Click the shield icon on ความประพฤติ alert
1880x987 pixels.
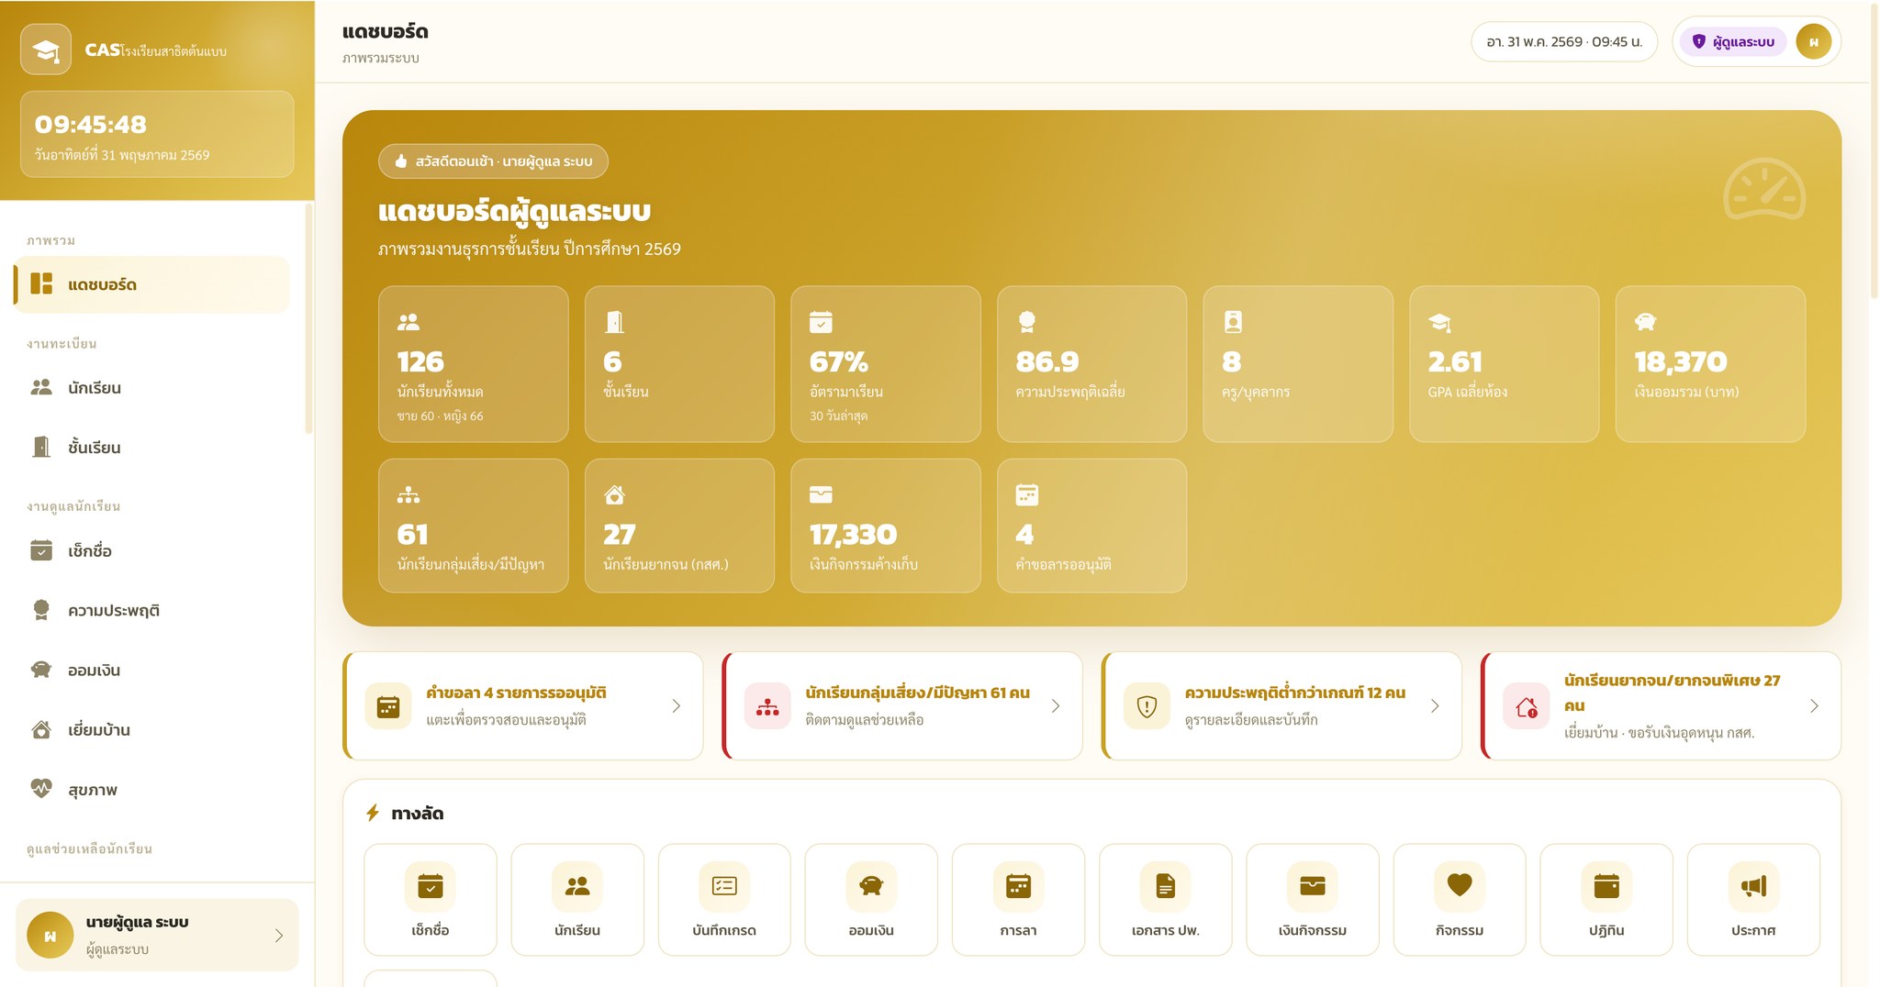point(1147,706)
